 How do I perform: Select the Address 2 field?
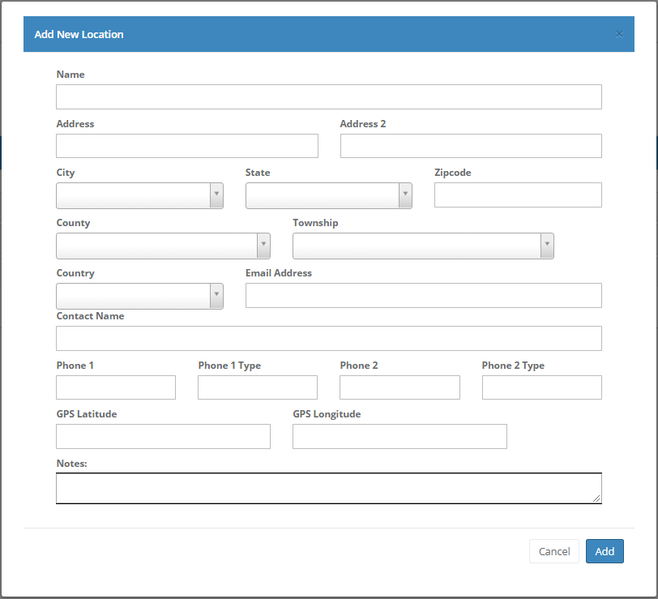click(x=470, y=146)
